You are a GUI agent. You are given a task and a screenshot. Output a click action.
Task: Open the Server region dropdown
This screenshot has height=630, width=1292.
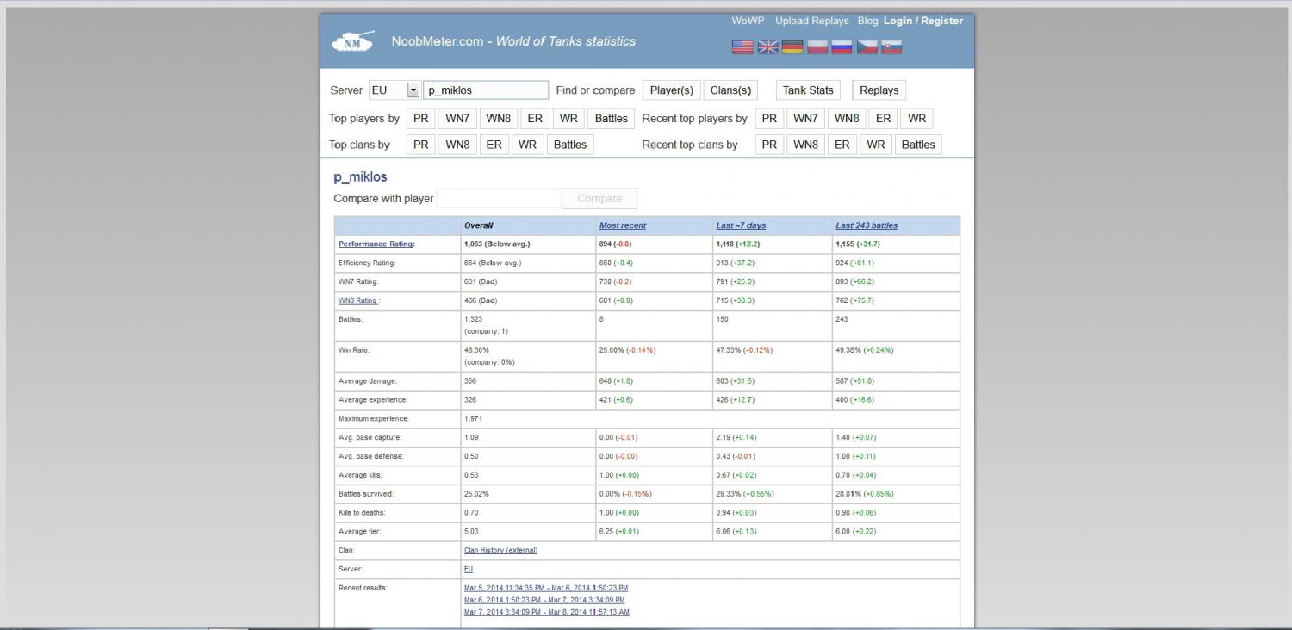[x=394, y=90]
